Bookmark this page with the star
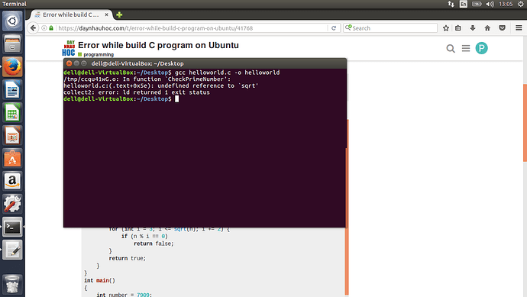The height and width of the screenshot is (297, 527). (446, 28)
